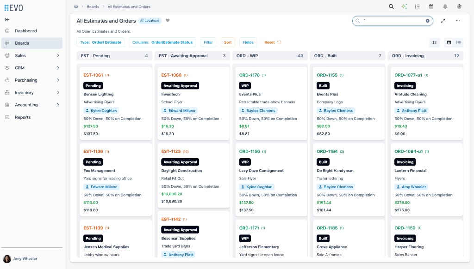
Task: Open the AI sparkle assistant icon
Action: [404, 6]
